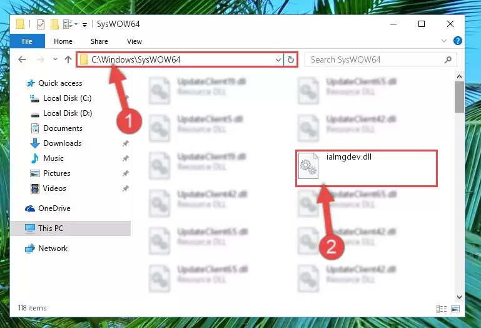
Task: Click the pin icon beside Music
Action: tap(125, 158)
